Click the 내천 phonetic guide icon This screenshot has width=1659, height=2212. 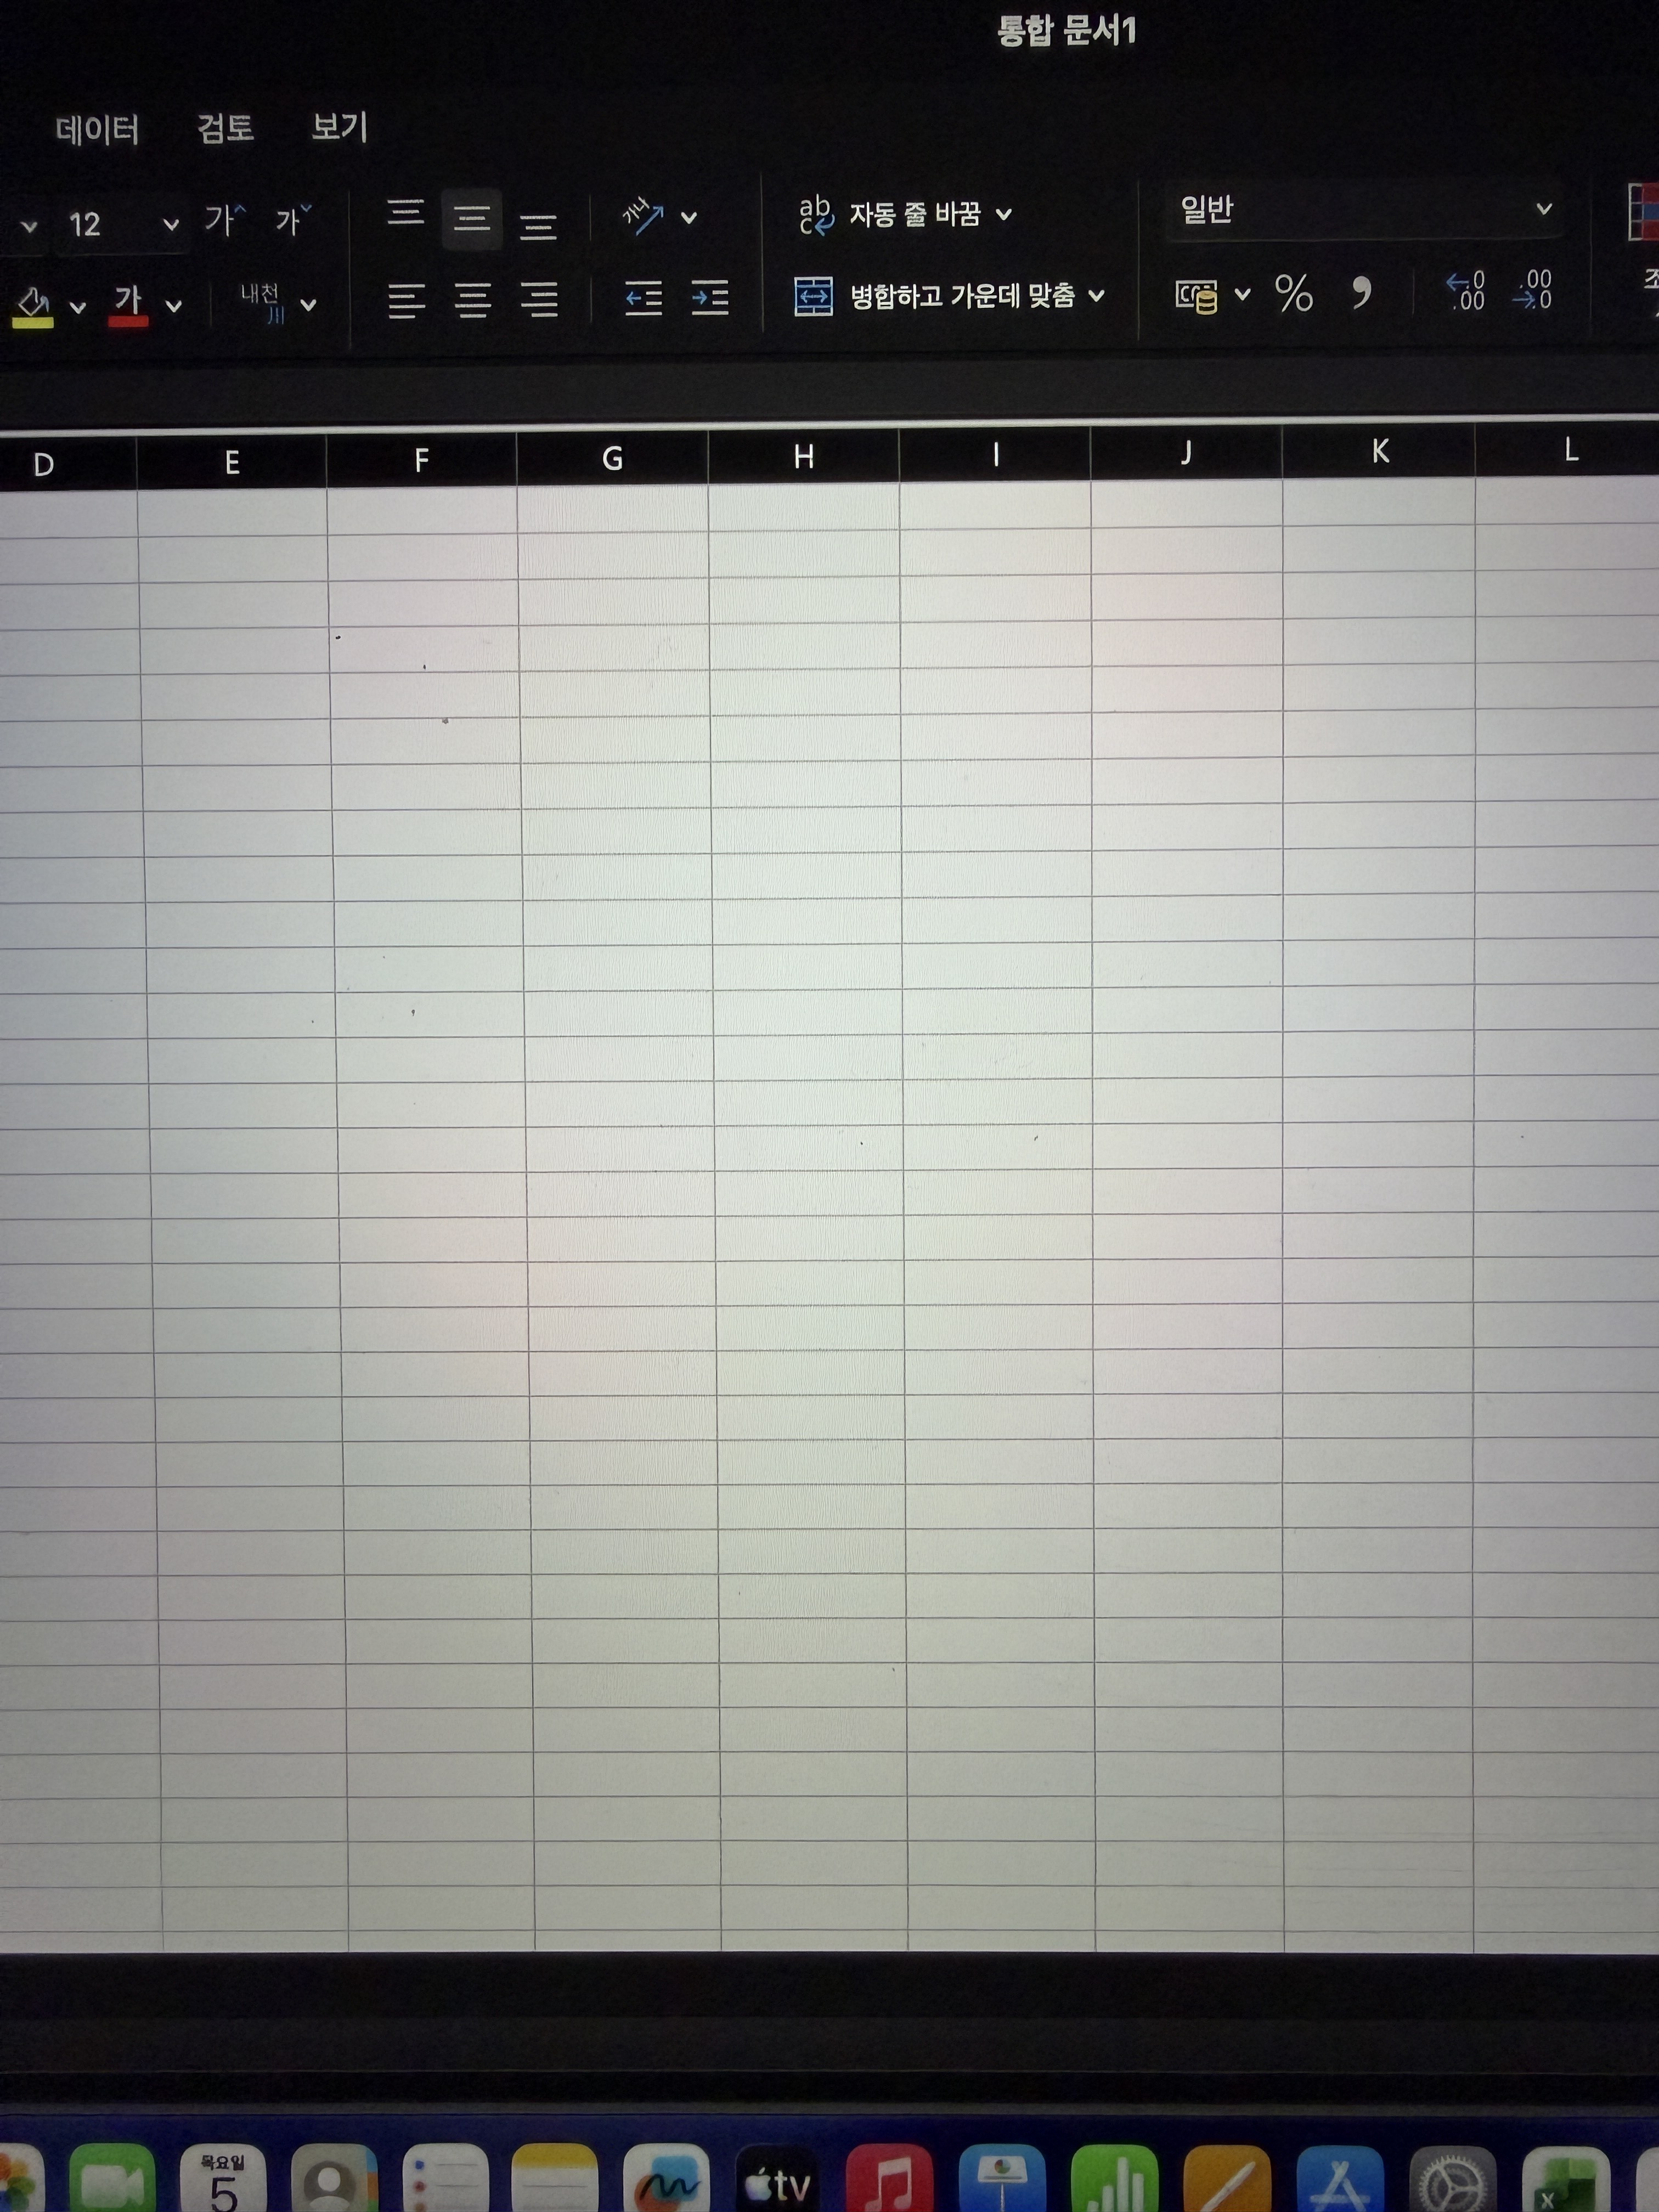pyautogui.click(x=262, y=303)
